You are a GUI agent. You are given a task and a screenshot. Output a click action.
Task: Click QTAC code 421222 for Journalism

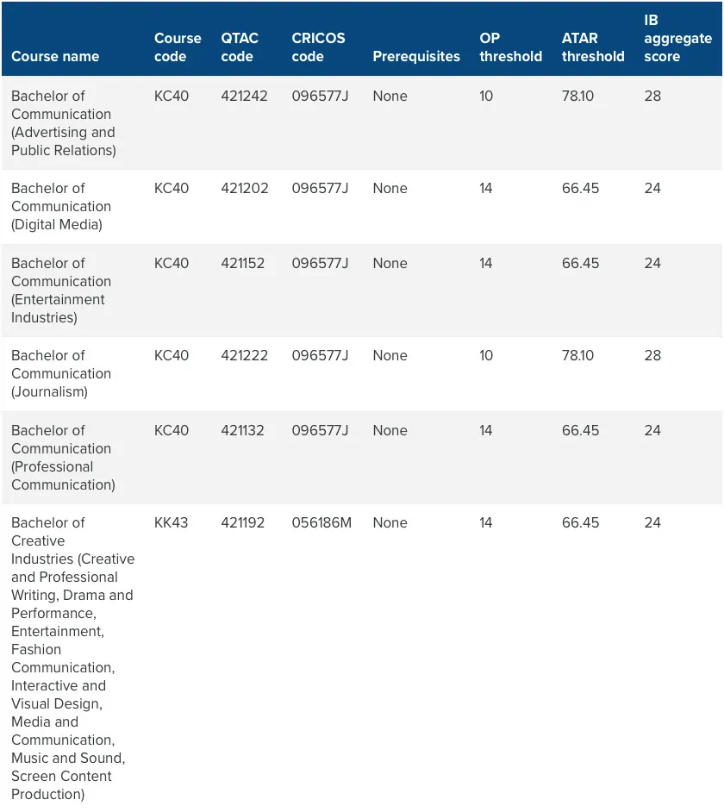click(x=244, y=356)
